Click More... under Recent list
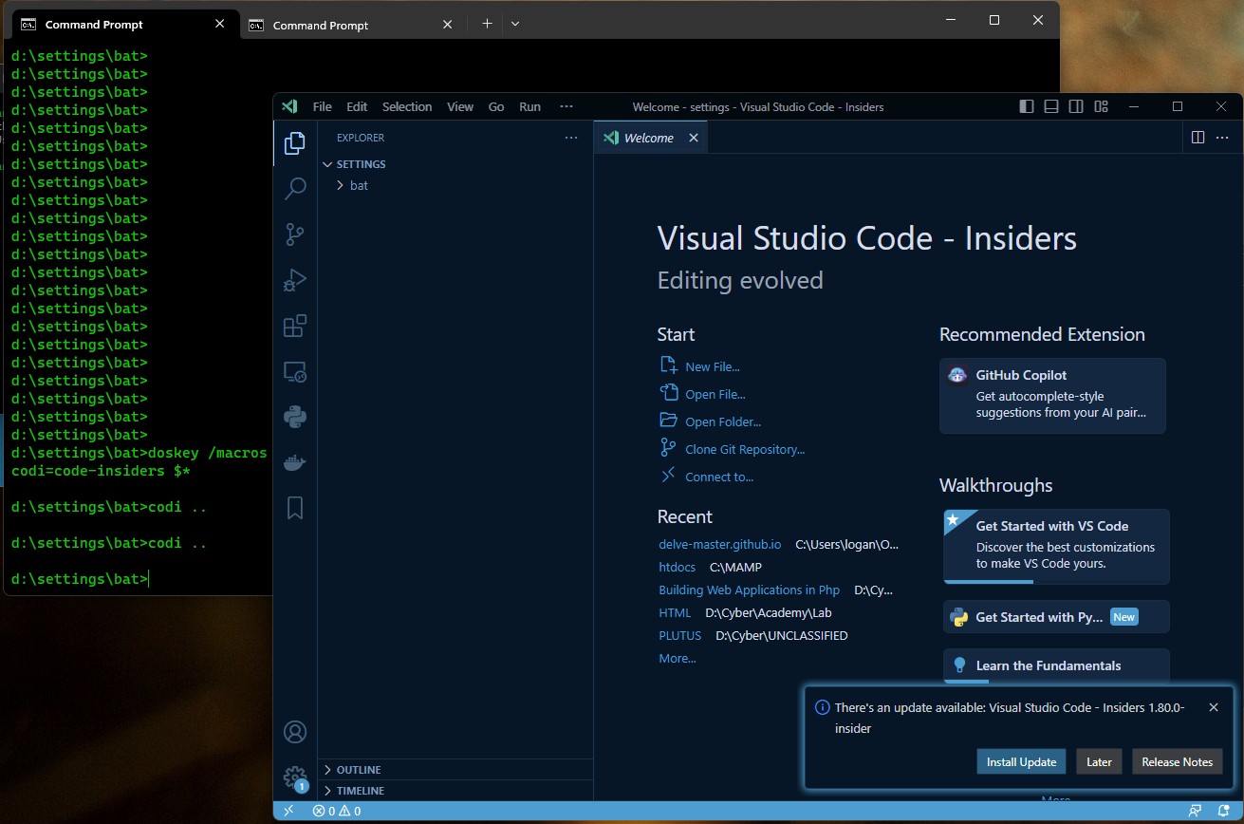1244x824 pixels. tap(678, 658)
